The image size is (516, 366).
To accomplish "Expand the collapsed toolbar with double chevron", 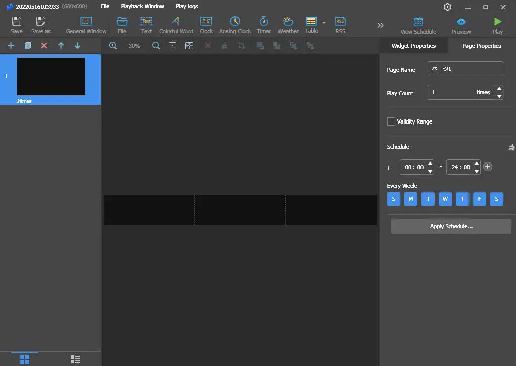I will pos(380,24).
